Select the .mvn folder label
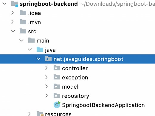 point(35,22)
